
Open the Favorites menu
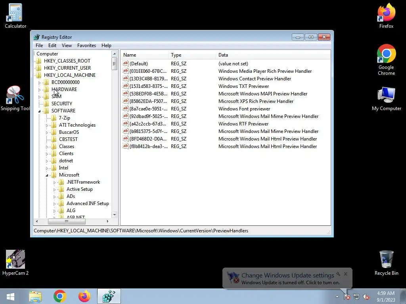pyautogui.click(x=86, y=46)
